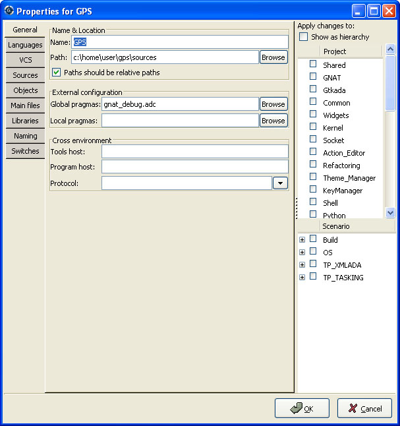Check the OS scenario checkbox

click(x=313, y=251)
